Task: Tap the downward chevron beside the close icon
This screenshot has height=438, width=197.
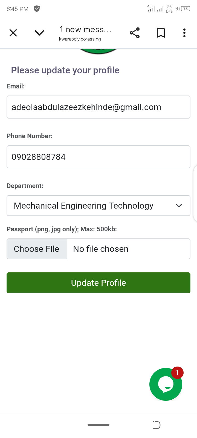Action: [39, 33]
